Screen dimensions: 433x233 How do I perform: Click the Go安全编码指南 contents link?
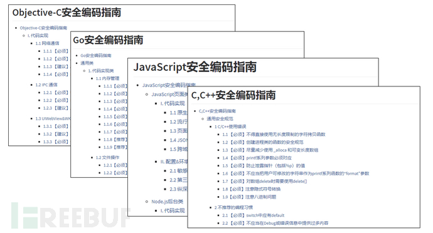coord(95,55)
